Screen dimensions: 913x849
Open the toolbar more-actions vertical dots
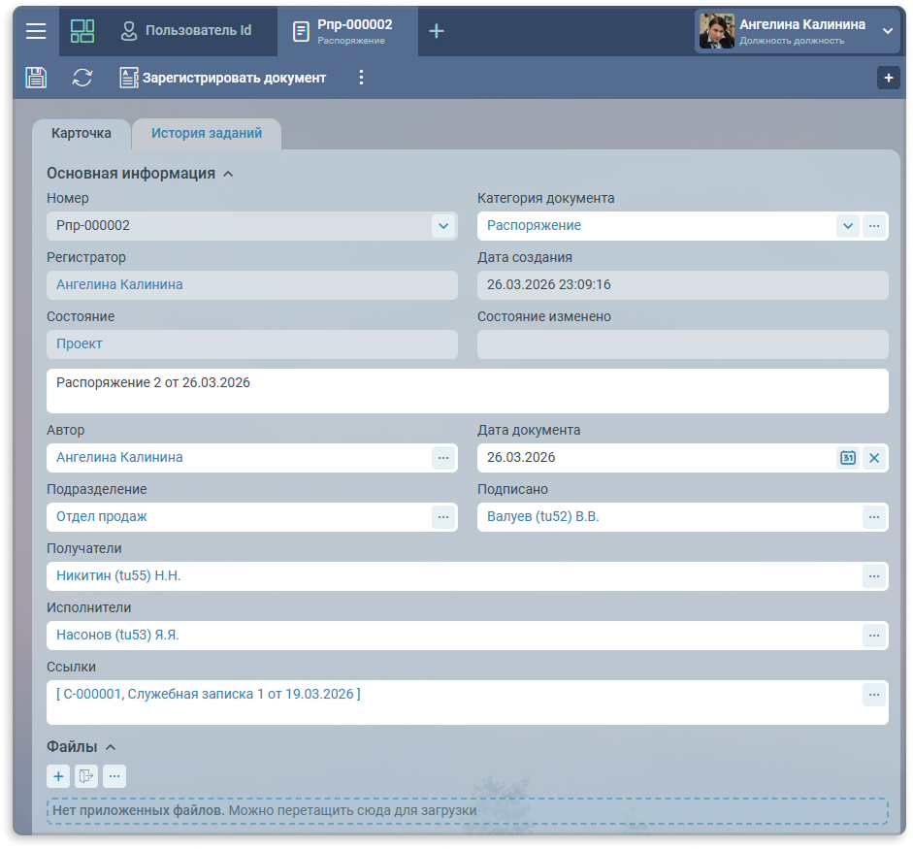click(x=361, y=78)
